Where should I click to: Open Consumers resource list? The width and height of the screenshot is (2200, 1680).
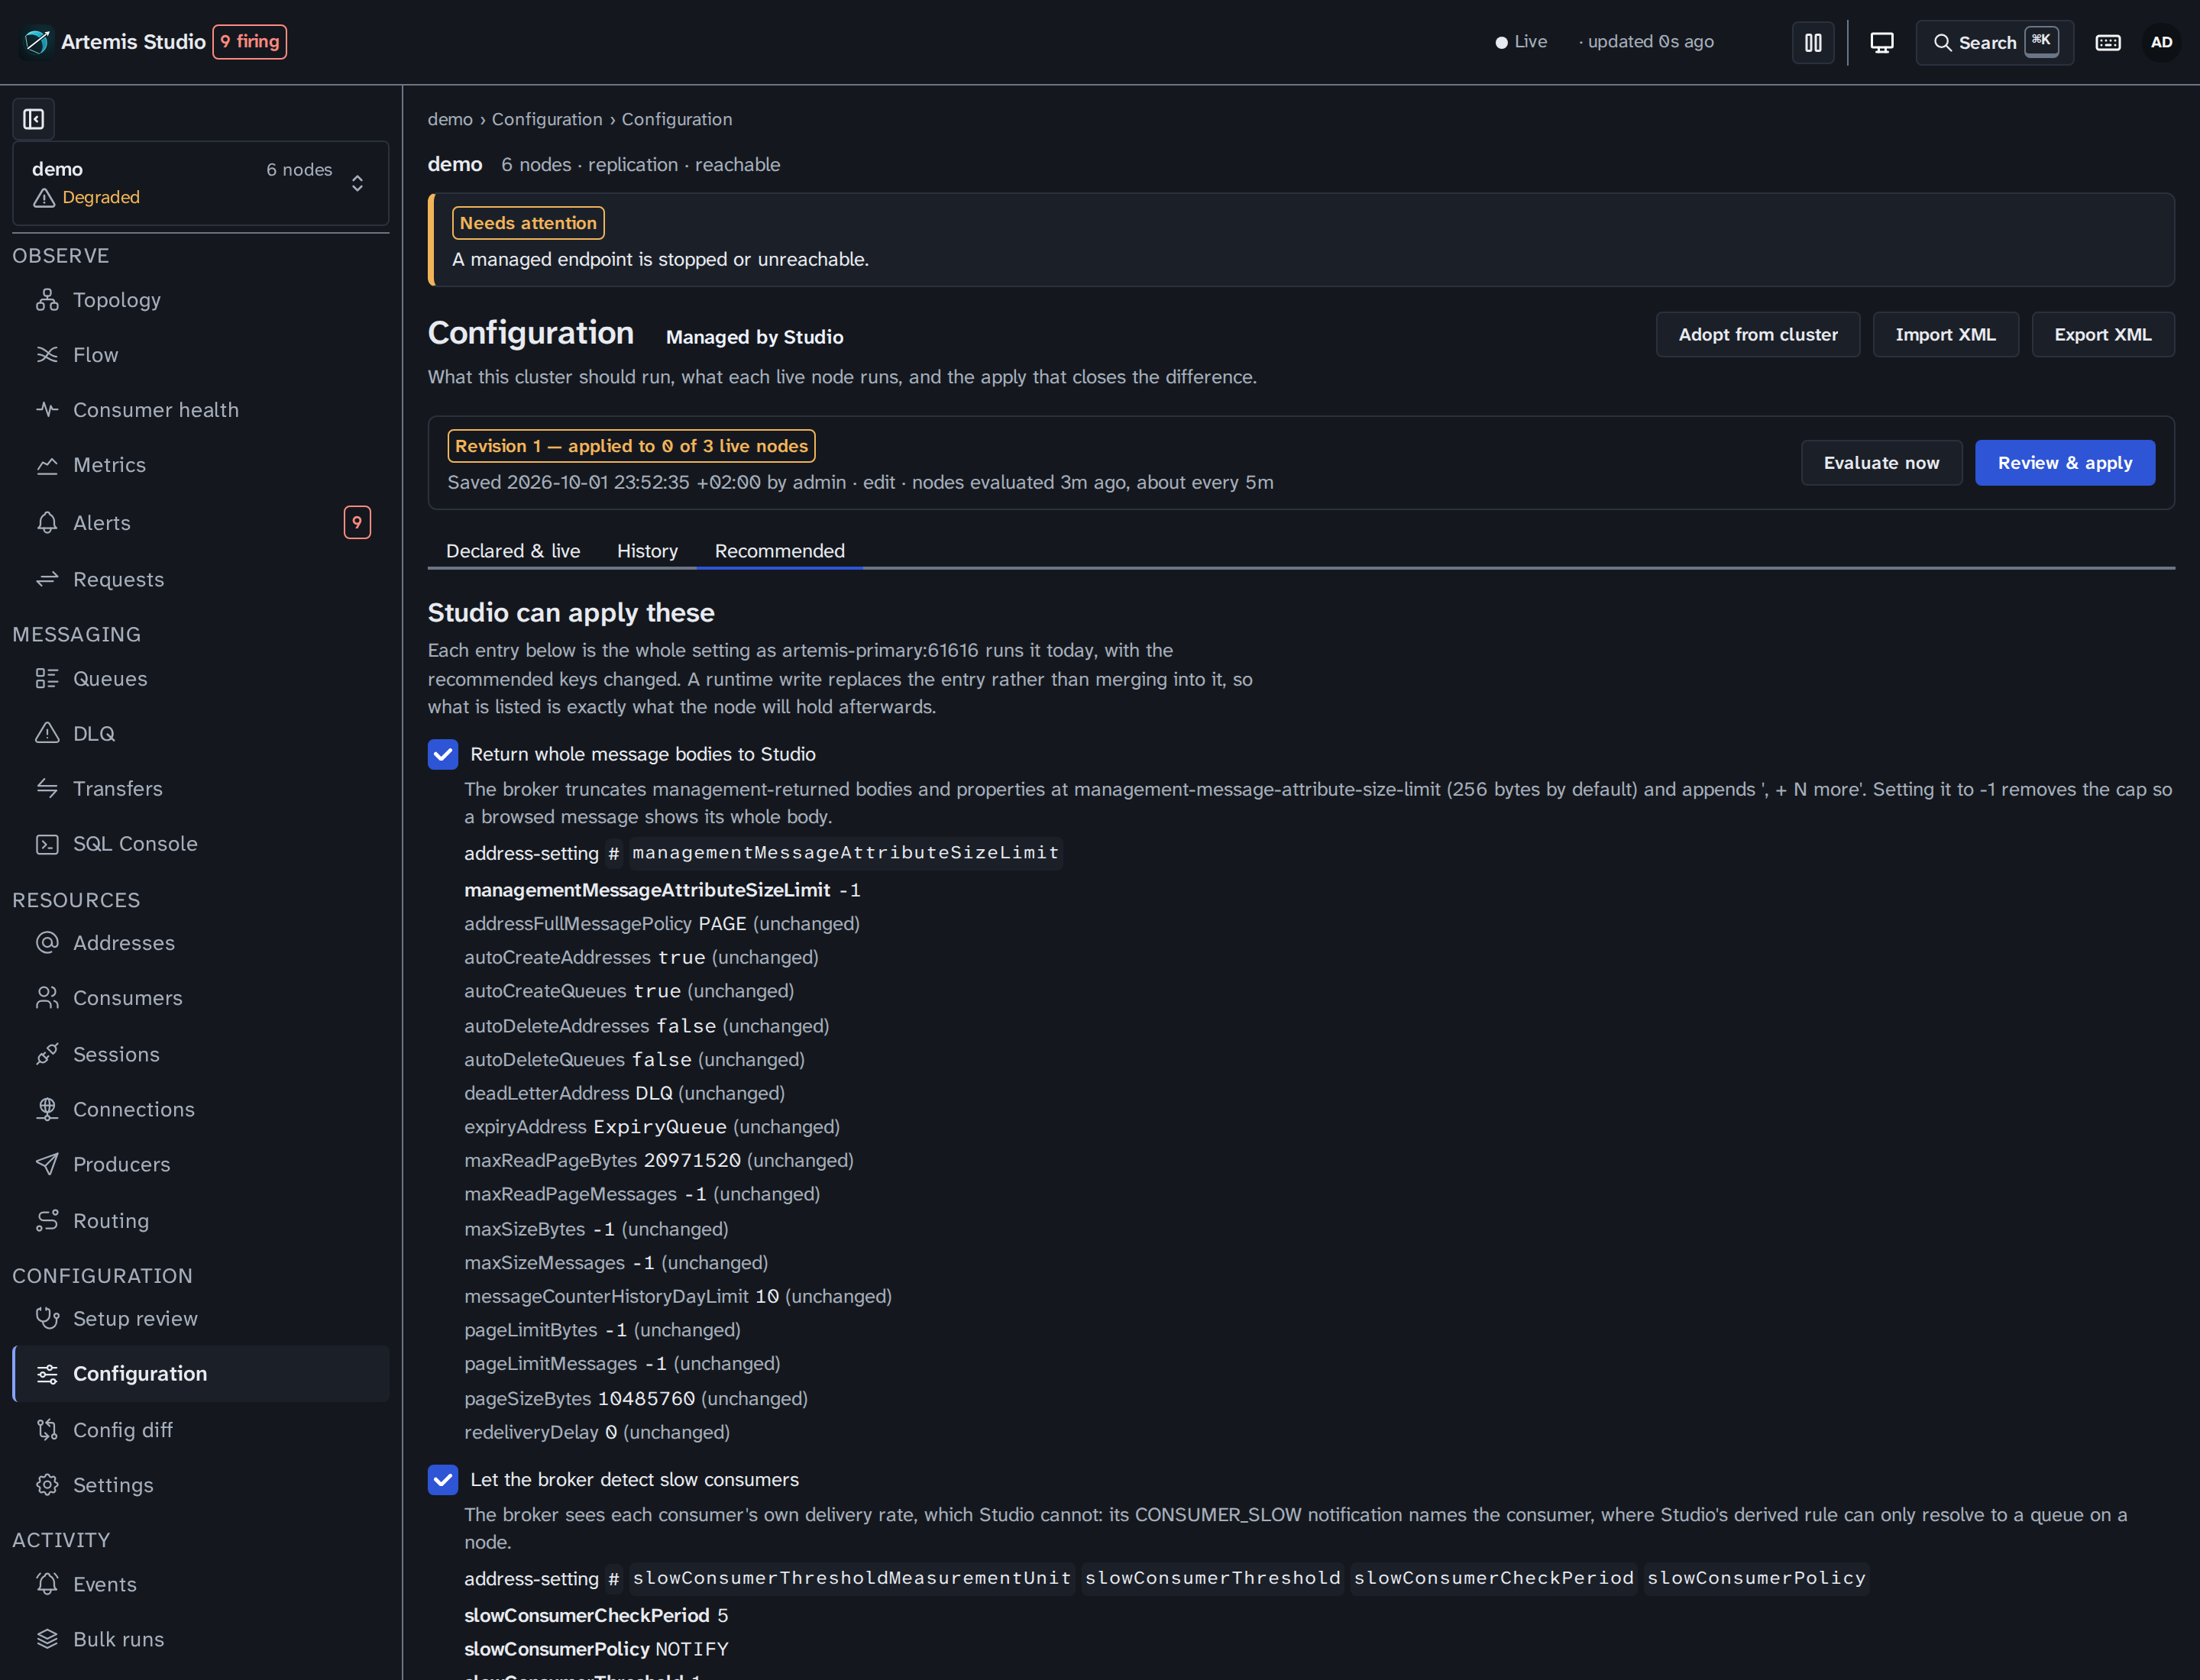tap(200, 998)
